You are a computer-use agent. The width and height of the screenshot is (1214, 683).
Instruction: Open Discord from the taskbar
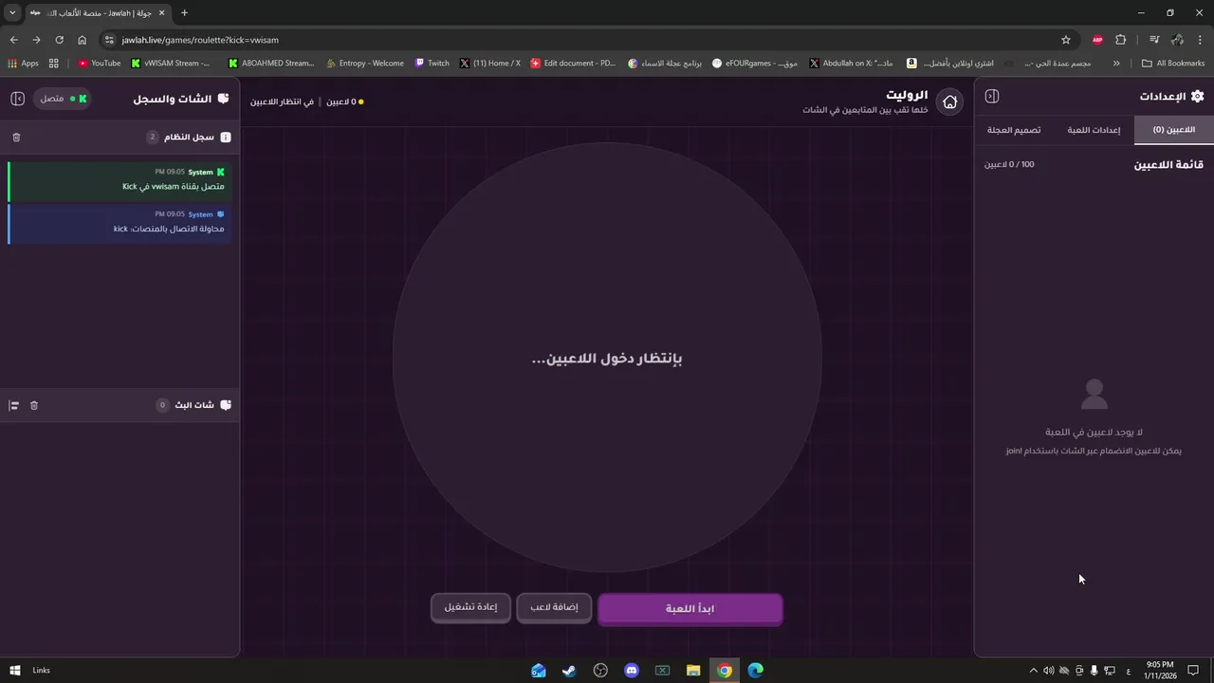click(x=632, y=671)
